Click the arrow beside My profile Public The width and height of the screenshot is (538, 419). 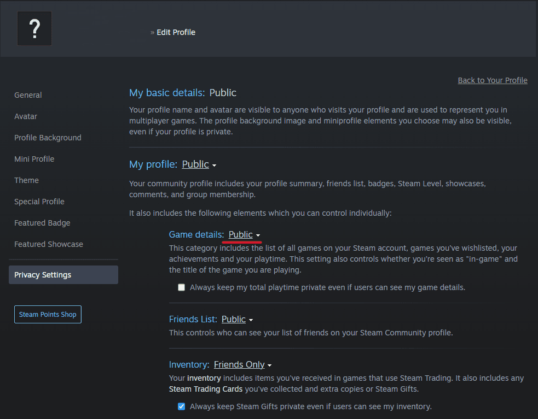pos(214,166)
